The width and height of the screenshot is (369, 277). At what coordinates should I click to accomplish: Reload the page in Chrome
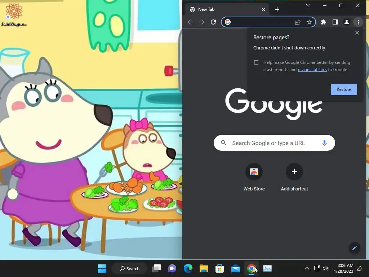[x=213, y=22]
